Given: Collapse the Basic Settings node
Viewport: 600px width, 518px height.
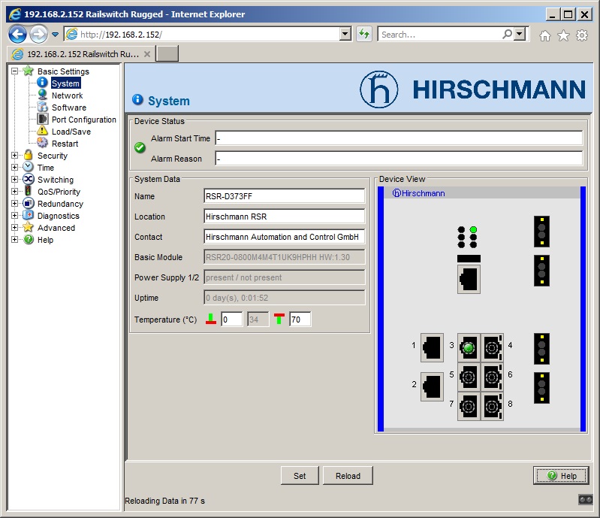Looking at the screenshot, I should click(x=14, y=71).
